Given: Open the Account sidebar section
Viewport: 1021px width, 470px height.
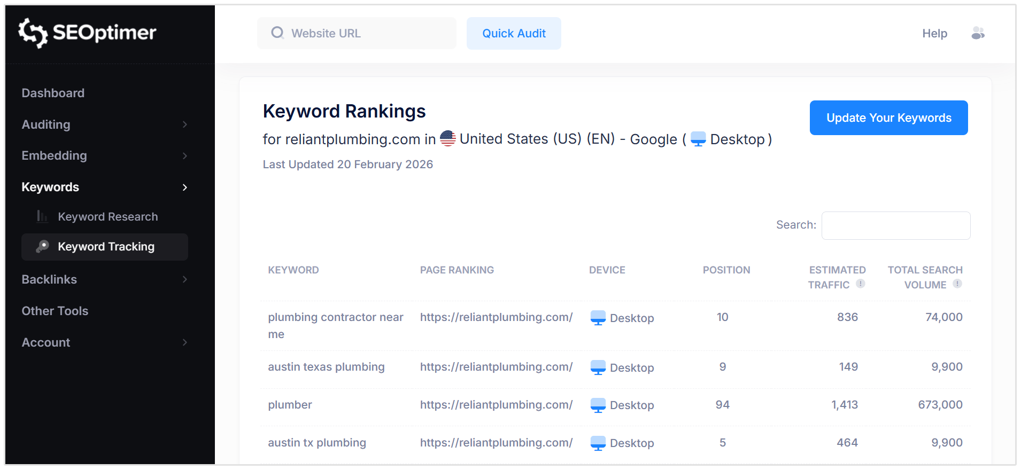Looking at the screenshot, I should click(46, 342).
